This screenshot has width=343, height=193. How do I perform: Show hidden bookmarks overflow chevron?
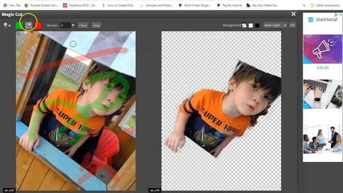point(304,5)
